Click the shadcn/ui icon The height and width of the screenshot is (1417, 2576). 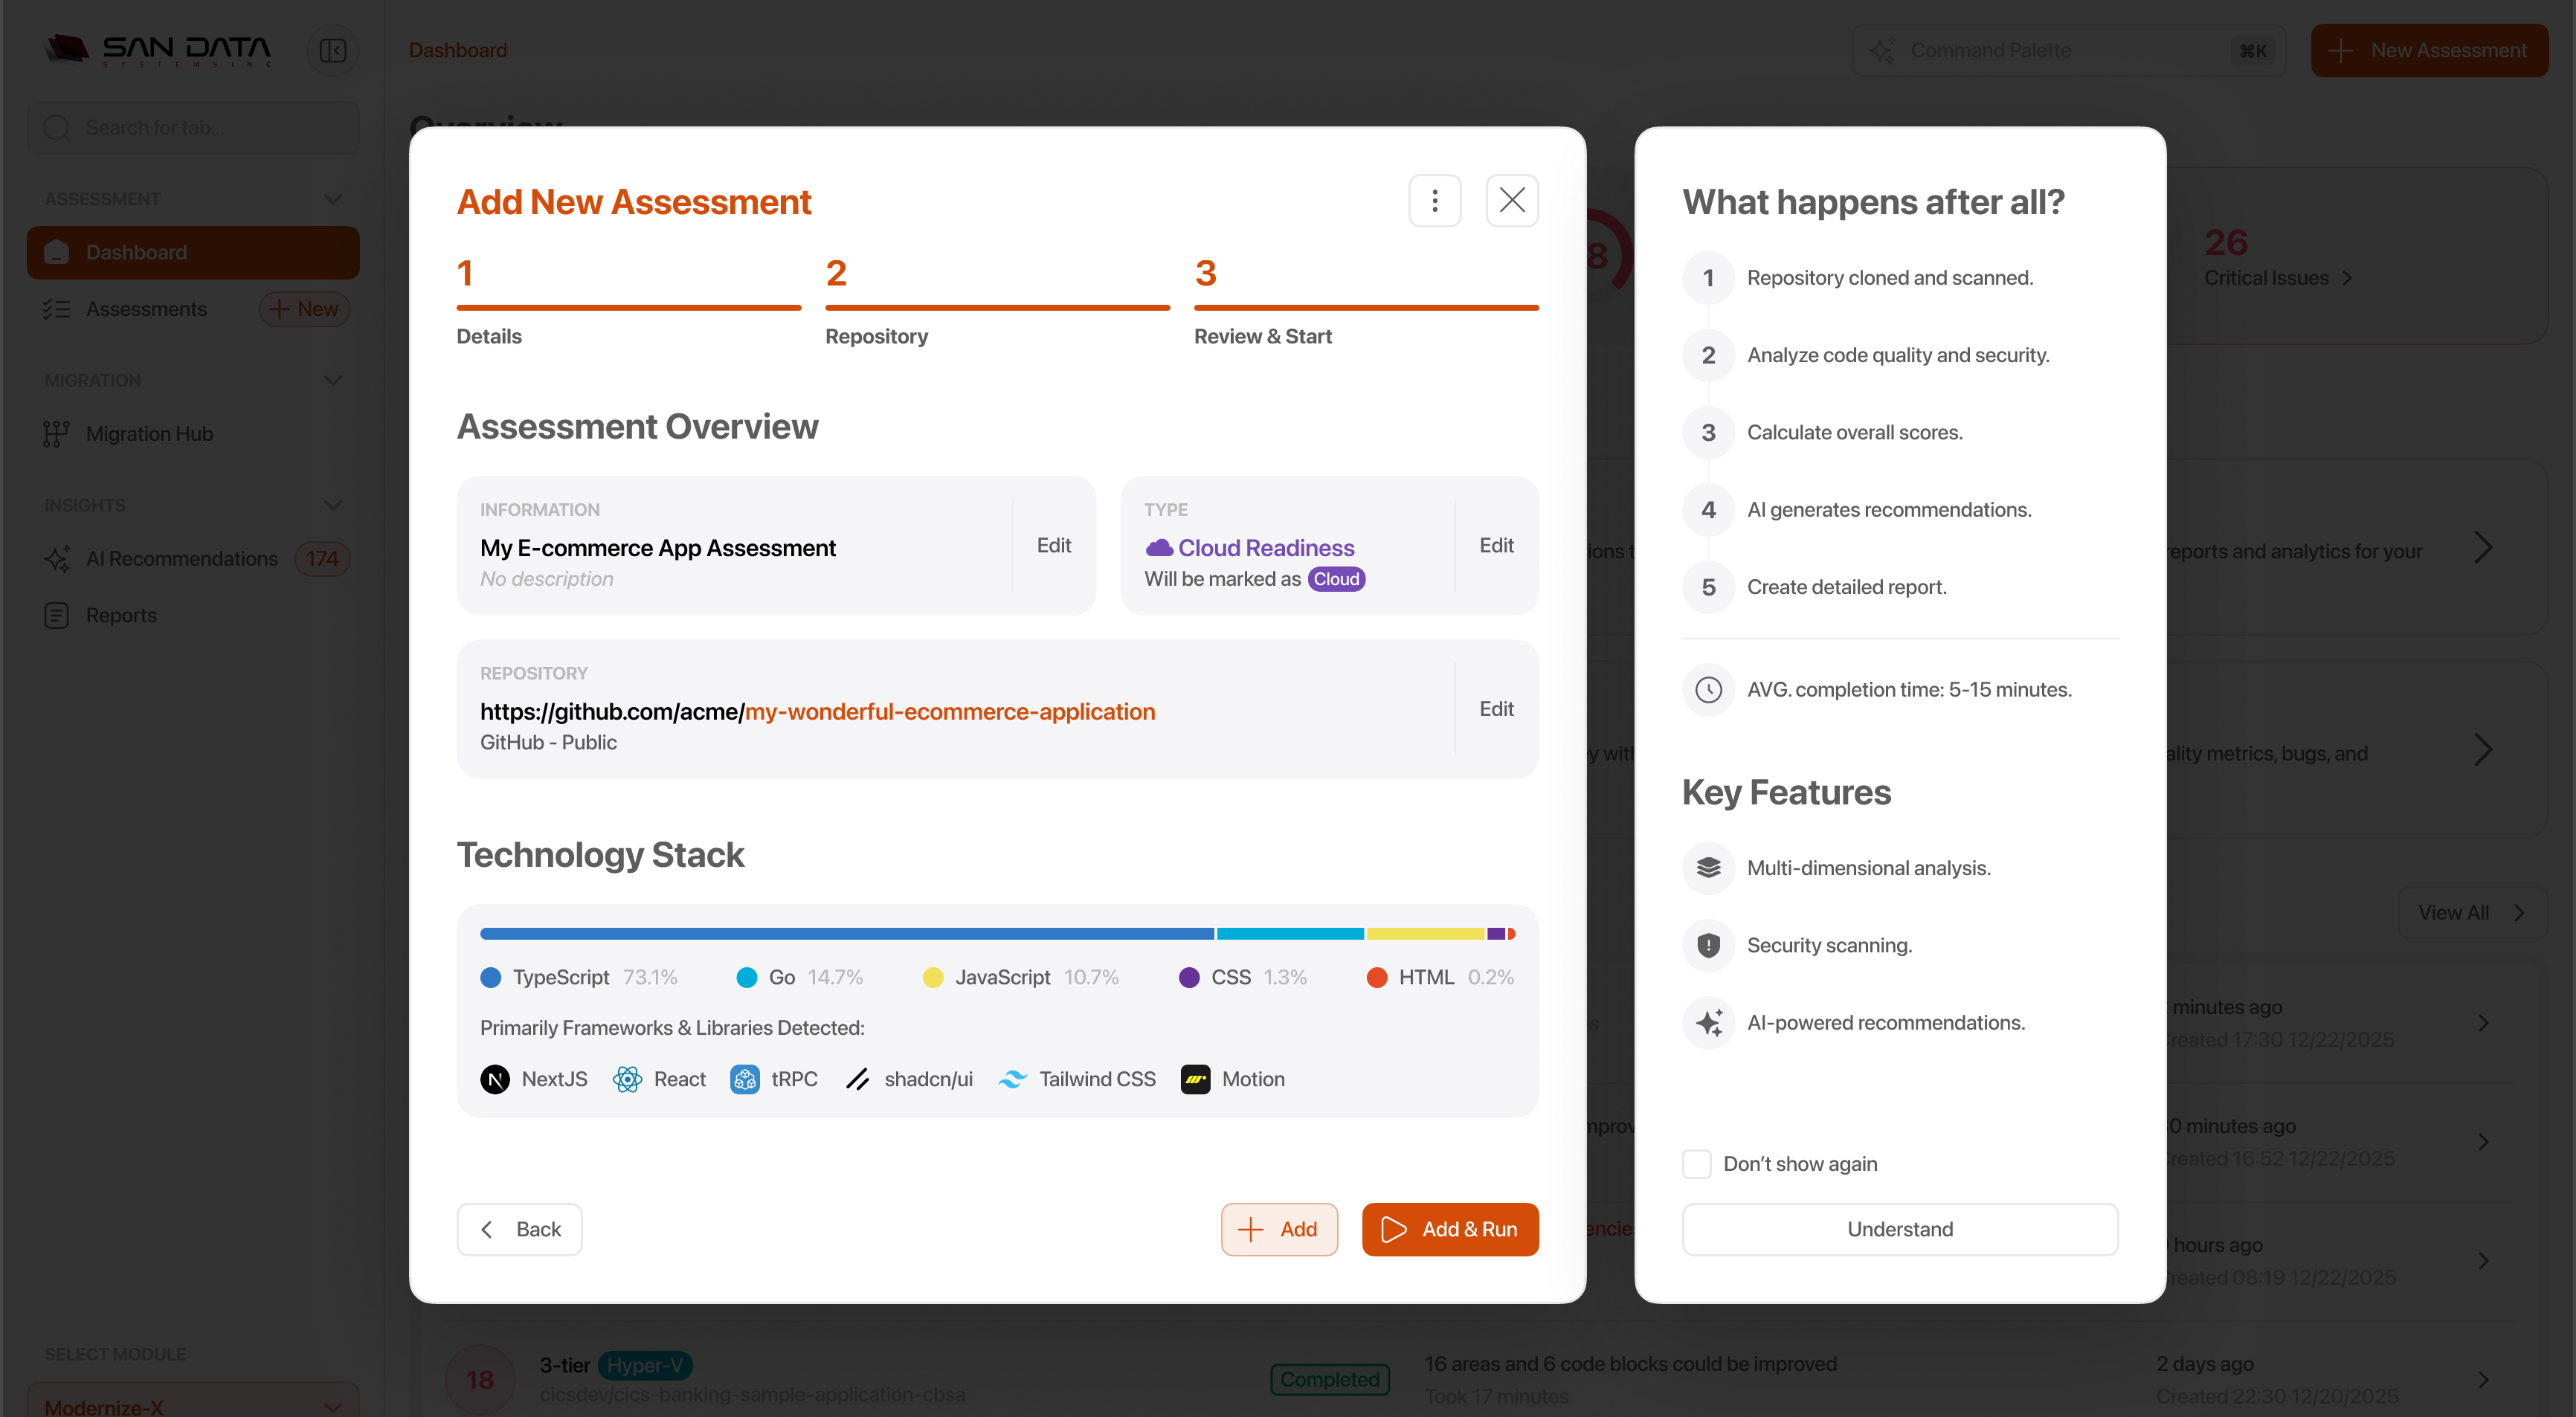pyautogui.click(x=858, y=1079)
